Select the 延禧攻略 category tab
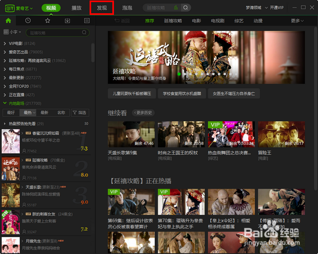The height and width of the screenshot is (254, 318). 173,21
